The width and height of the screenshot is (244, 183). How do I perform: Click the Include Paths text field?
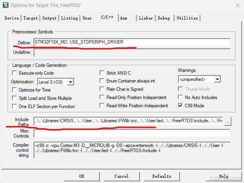(x=128, y=121)
